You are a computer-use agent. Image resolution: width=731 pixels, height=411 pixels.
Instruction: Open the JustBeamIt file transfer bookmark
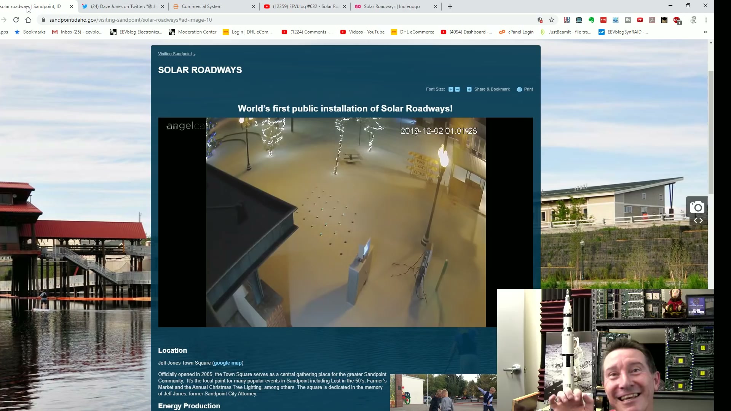566,32
